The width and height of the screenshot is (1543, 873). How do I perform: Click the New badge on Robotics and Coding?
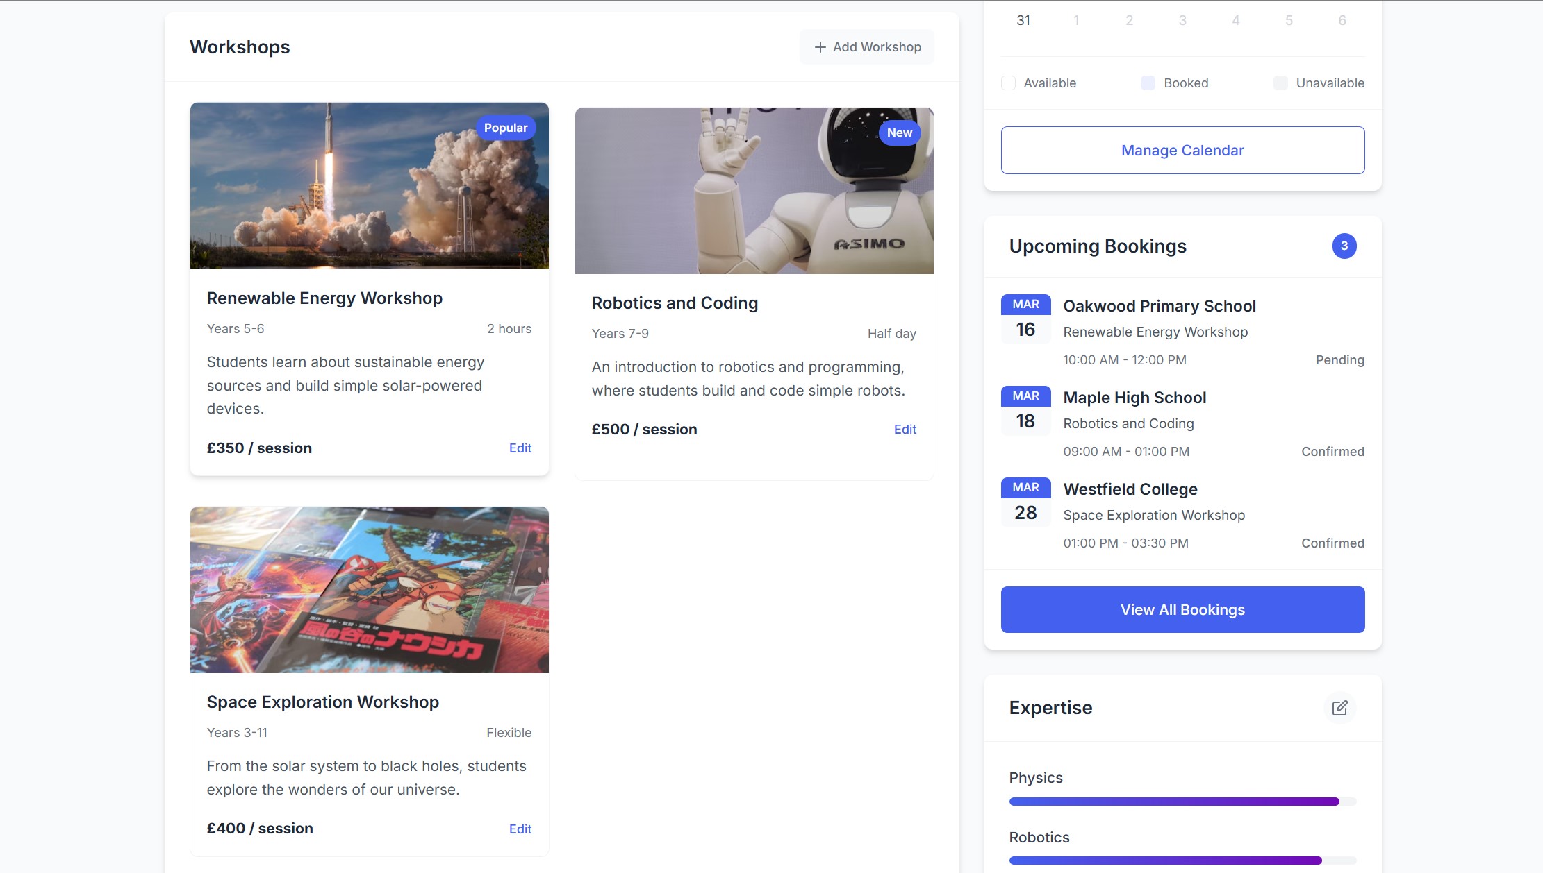point(900,132)
